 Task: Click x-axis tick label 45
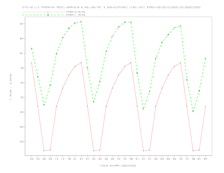[x=125, y=159]
